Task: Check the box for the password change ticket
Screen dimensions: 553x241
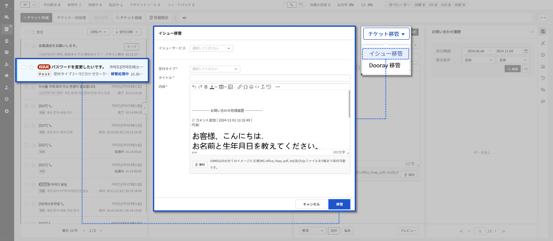Action: 23,67
